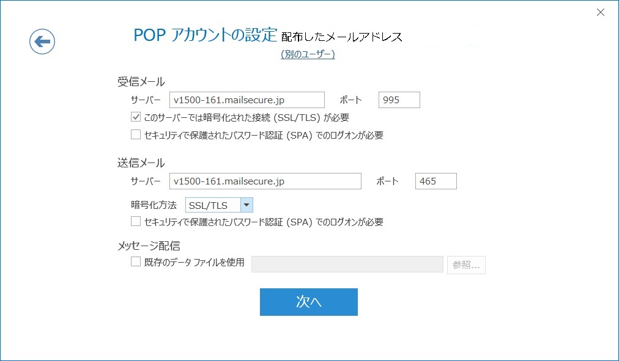Enable SPA logon for incoming mail
Screen dimensions: 619x361
point(136,135)
